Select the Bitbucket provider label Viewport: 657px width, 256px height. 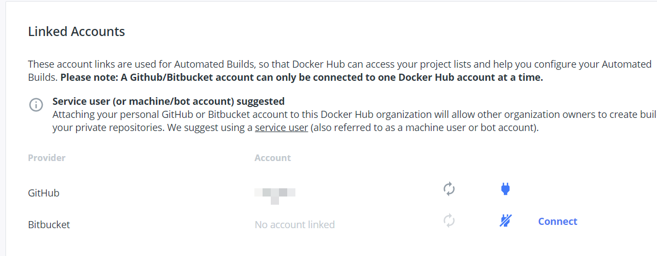(x=49, y=224)
